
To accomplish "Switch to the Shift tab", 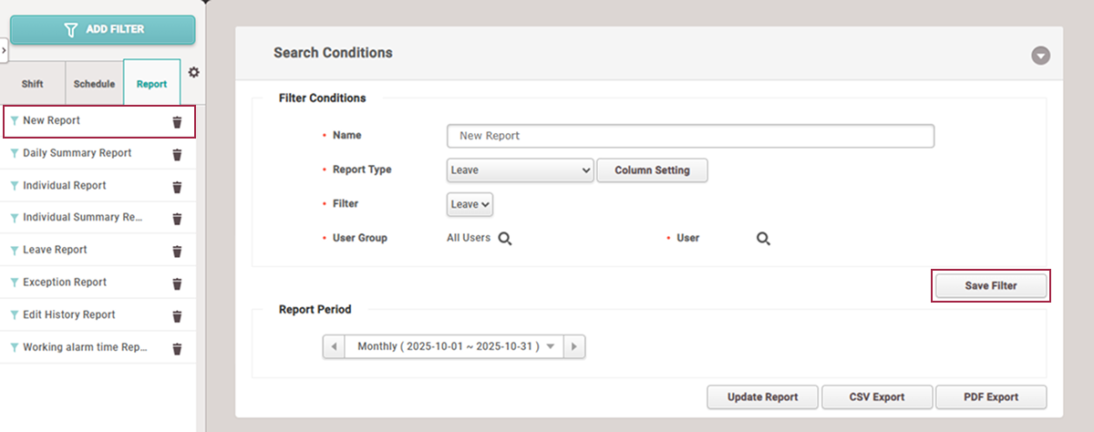I will [x=33, y=84].
